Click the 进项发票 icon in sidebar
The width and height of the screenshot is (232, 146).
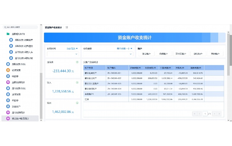[8, 94]
